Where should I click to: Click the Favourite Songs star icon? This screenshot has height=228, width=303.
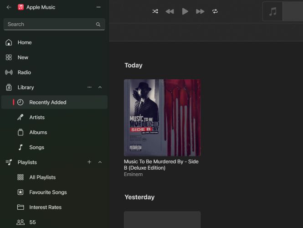[x=21, y=192]
